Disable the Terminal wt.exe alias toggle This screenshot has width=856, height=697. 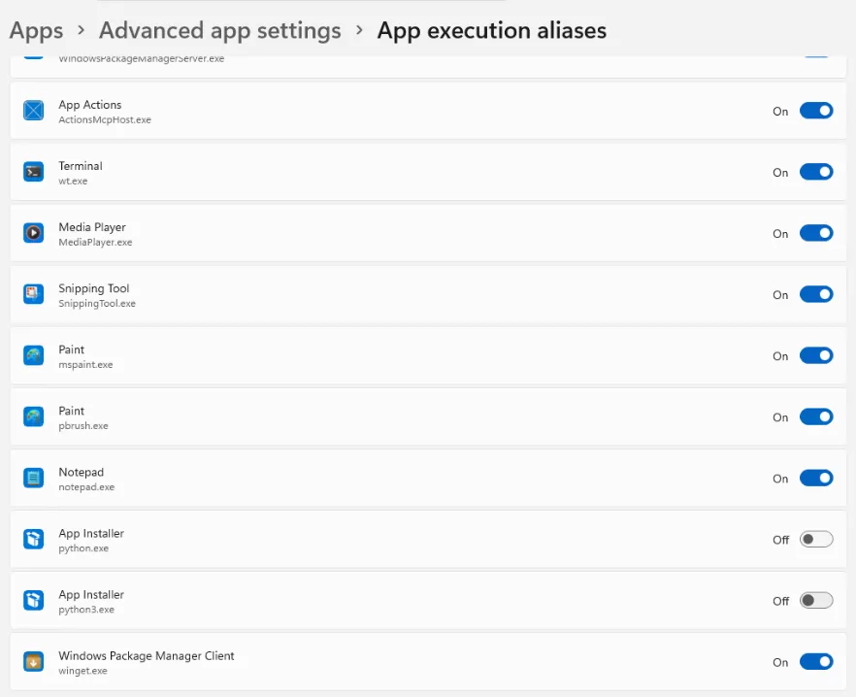click(816, 172)
